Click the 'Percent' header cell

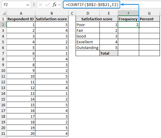(x=149, y=19)
